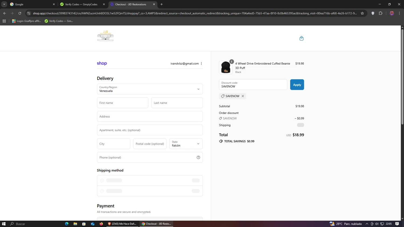Click the JJD Restorations store logo
404x227 pixels.
click(x=105, y=36)
